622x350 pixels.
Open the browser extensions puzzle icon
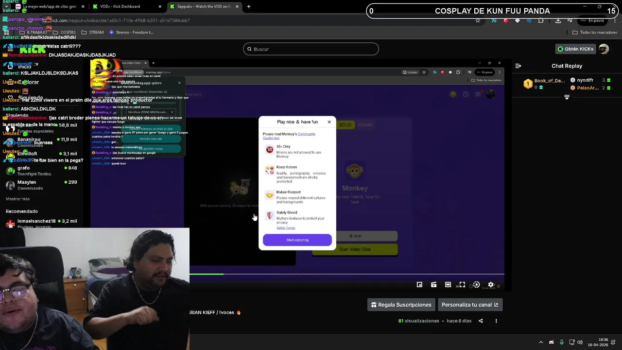point(541,20)
